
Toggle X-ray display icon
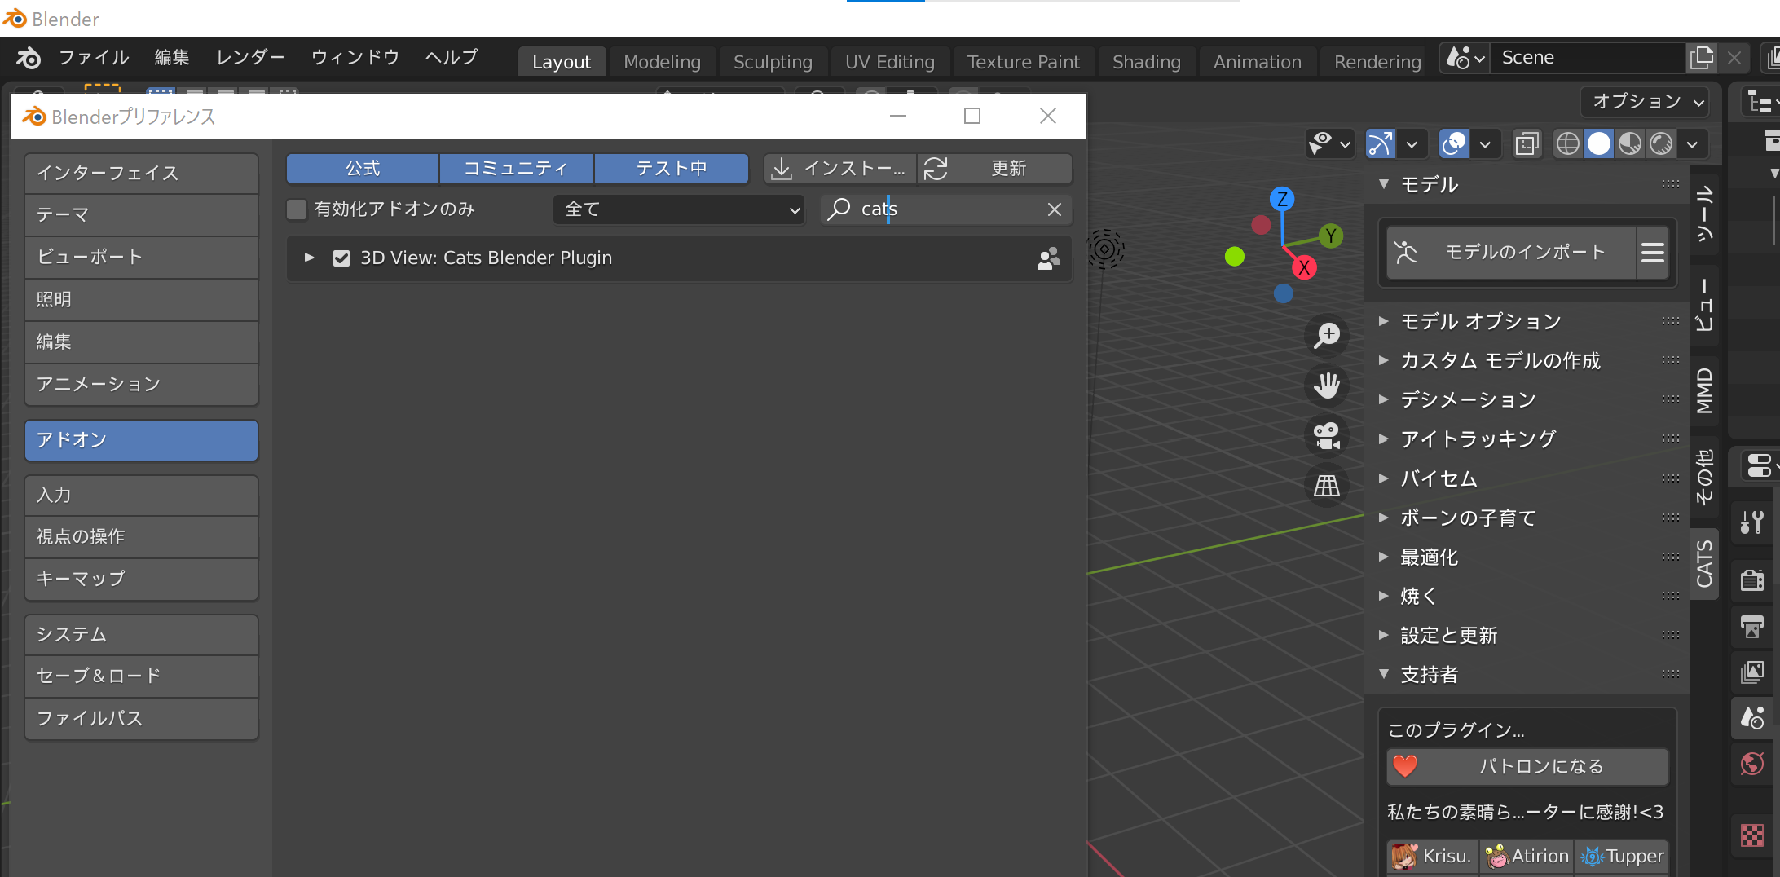point(1527,144)
